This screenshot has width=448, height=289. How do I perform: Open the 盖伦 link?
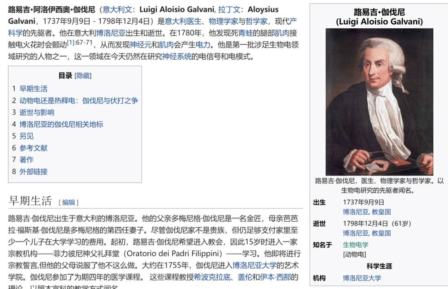[x=245, y=277]
